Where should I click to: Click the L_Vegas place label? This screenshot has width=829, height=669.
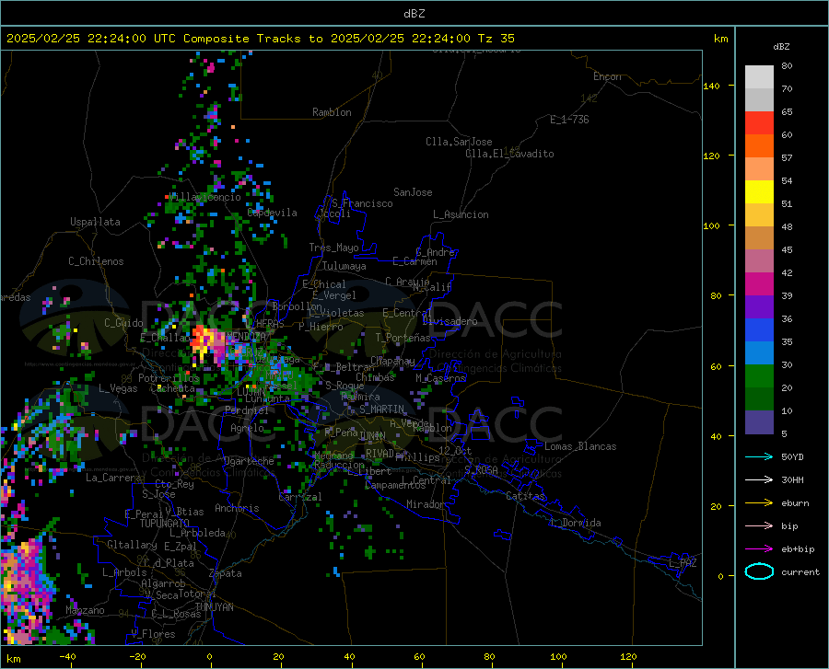118,388
